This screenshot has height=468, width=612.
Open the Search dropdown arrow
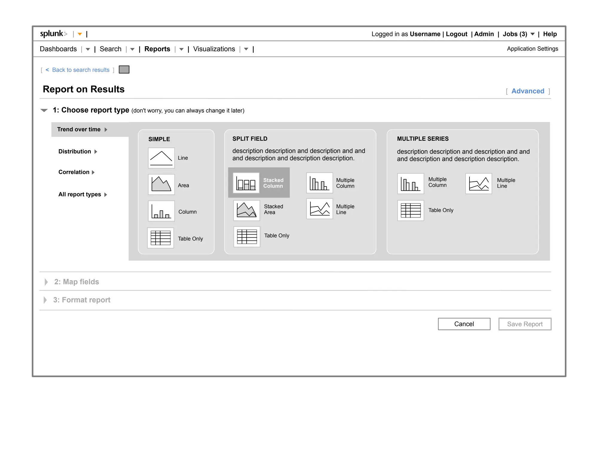pos(132,49)
